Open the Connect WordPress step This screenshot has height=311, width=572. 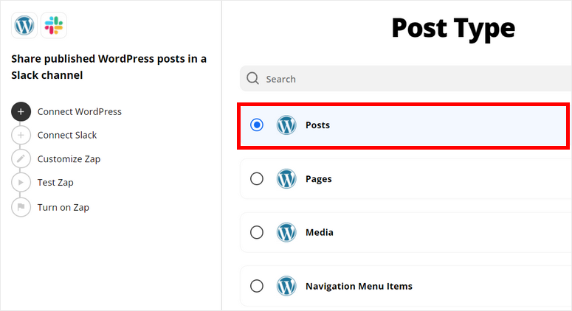tap(80, 112)
